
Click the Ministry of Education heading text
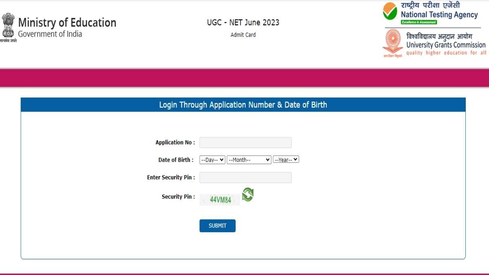67,22
